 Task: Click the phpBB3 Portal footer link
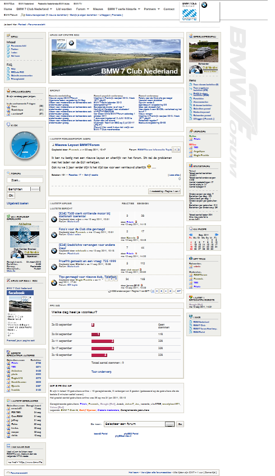131,433
